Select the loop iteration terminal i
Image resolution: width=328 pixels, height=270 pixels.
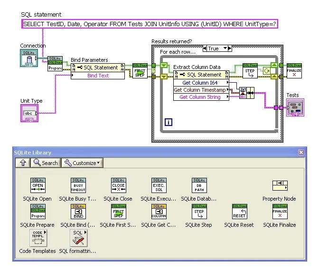[x=169, y=122]
